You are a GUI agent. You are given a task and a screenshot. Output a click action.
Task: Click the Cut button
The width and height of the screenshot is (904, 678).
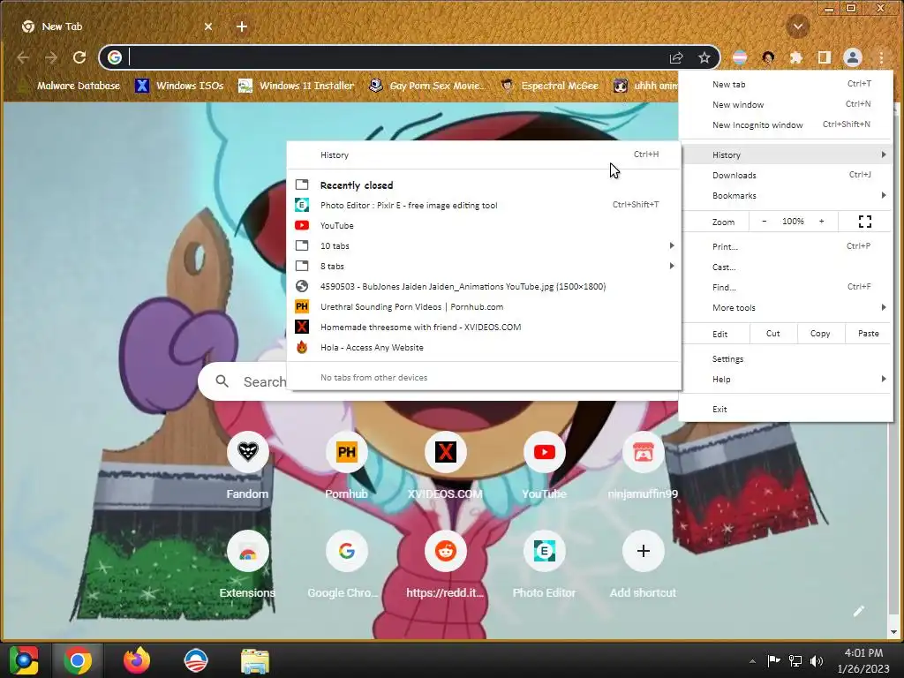point(773,333)
